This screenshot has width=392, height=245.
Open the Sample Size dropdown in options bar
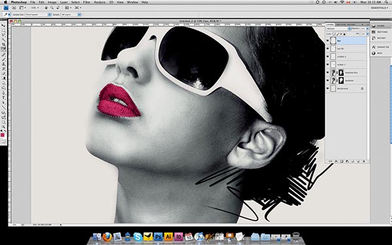38,14
